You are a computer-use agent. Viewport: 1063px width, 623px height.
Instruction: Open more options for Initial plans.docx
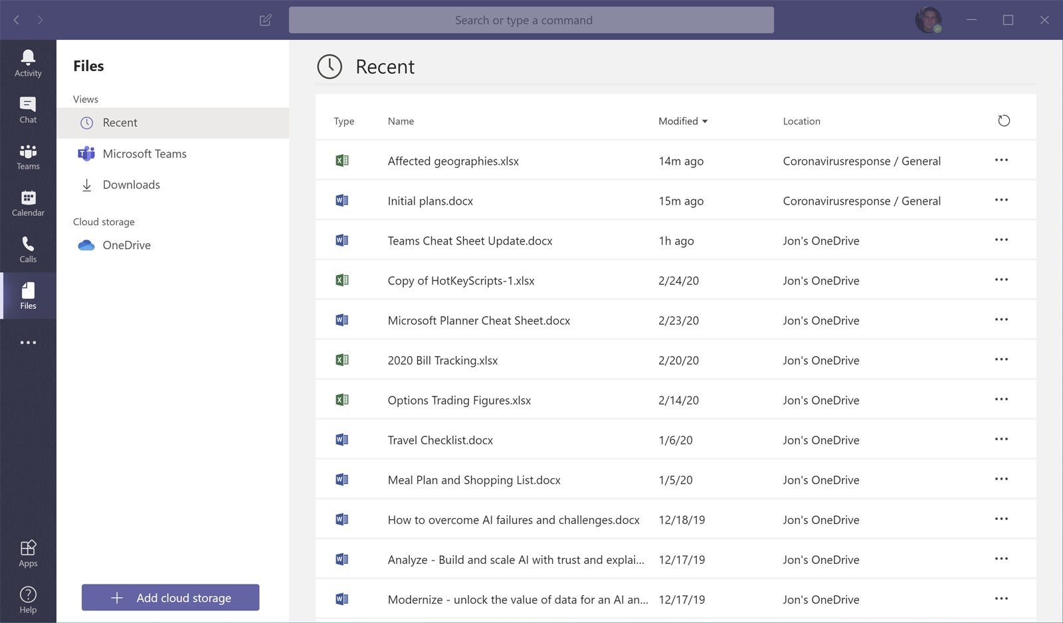coord(1001,200)
